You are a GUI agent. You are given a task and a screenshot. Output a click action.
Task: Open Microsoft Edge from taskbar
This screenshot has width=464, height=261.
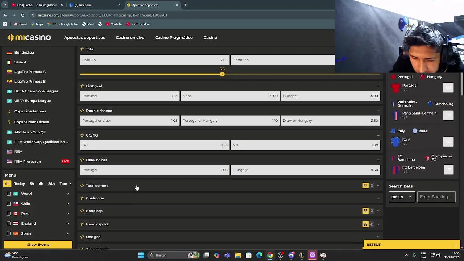coord(259,255)
